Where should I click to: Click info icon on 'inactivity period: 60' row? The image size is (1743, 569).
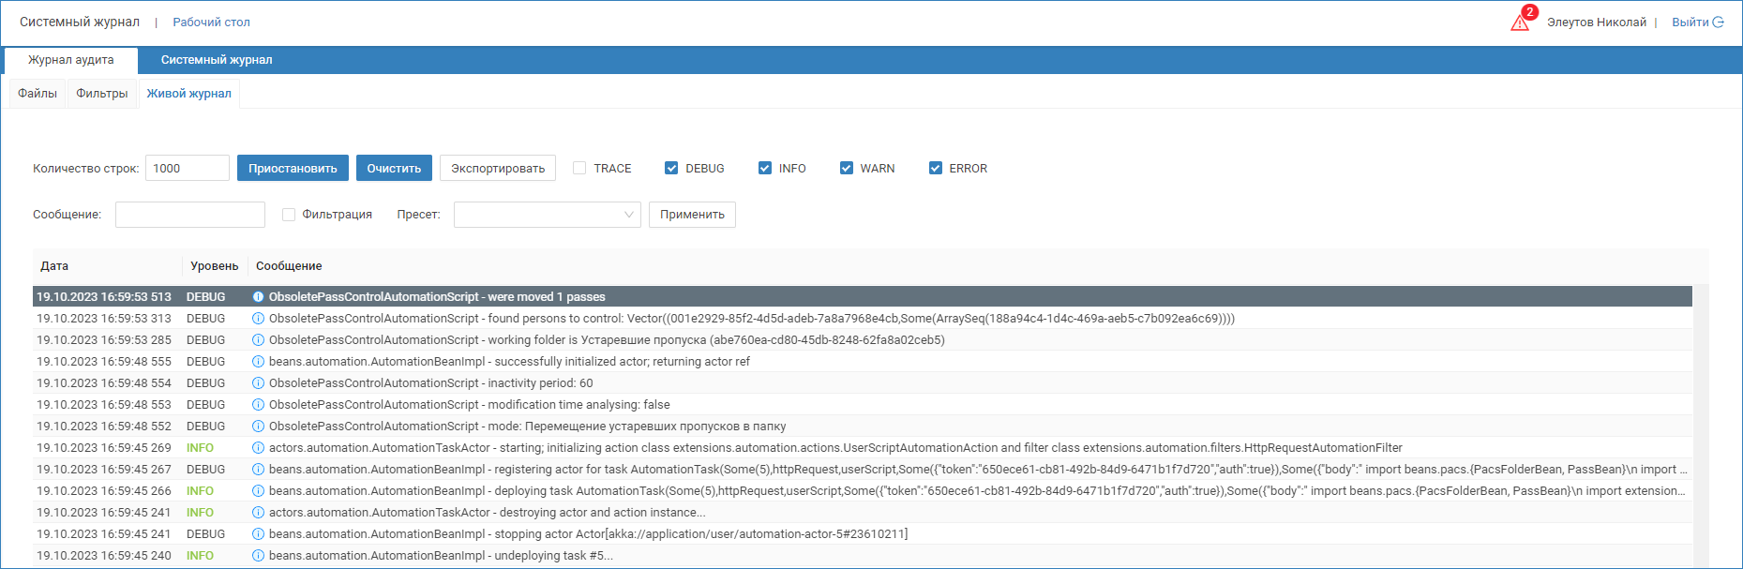[258, 383]
